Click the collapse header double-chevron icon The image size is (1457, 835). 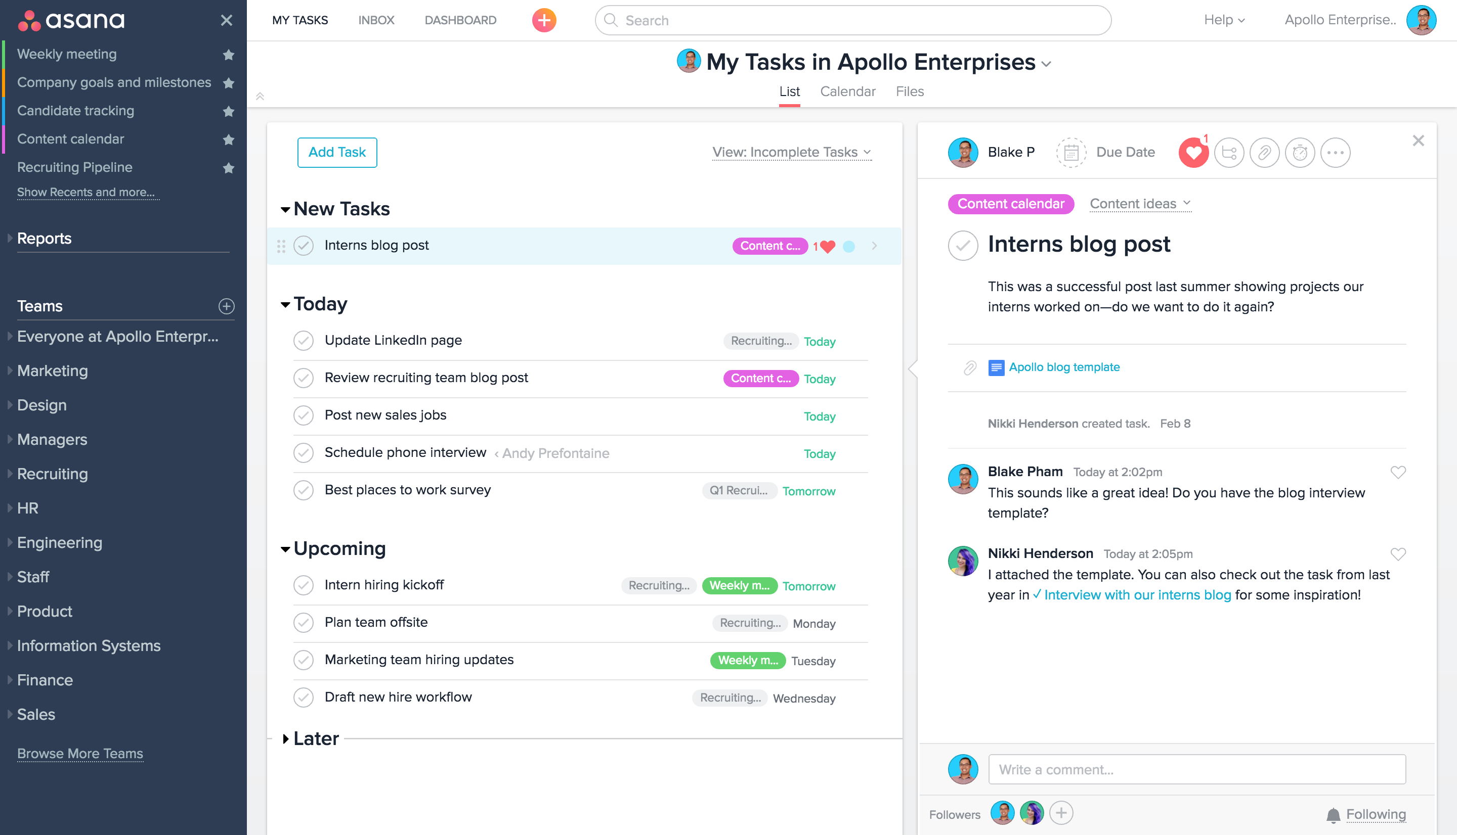pyautogui.click(x=260, y=96)
